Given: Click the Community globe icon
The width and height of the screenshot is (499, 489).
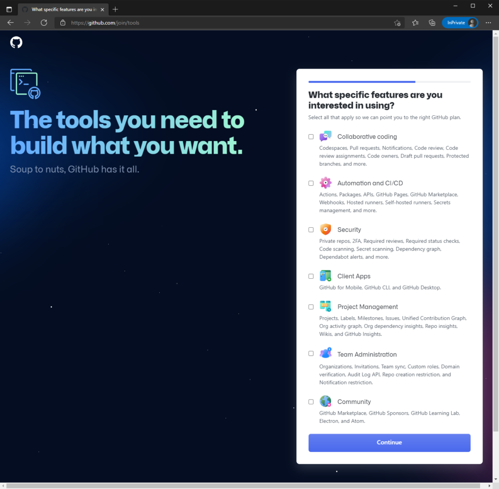Looking at the screenshot, I should point(326,401).
